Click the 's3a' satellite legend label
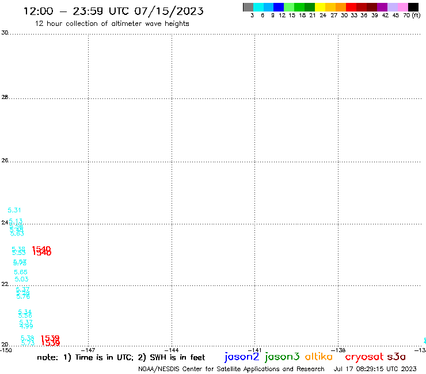The image size is (426, 374). pos(397,357)
